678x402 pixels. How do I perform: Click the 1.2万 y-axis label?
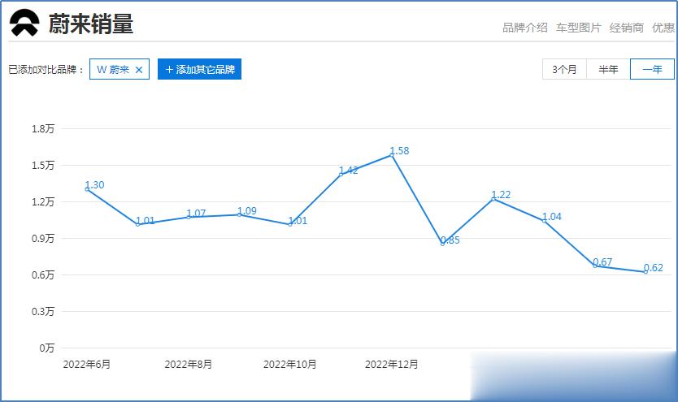[43, 201]
